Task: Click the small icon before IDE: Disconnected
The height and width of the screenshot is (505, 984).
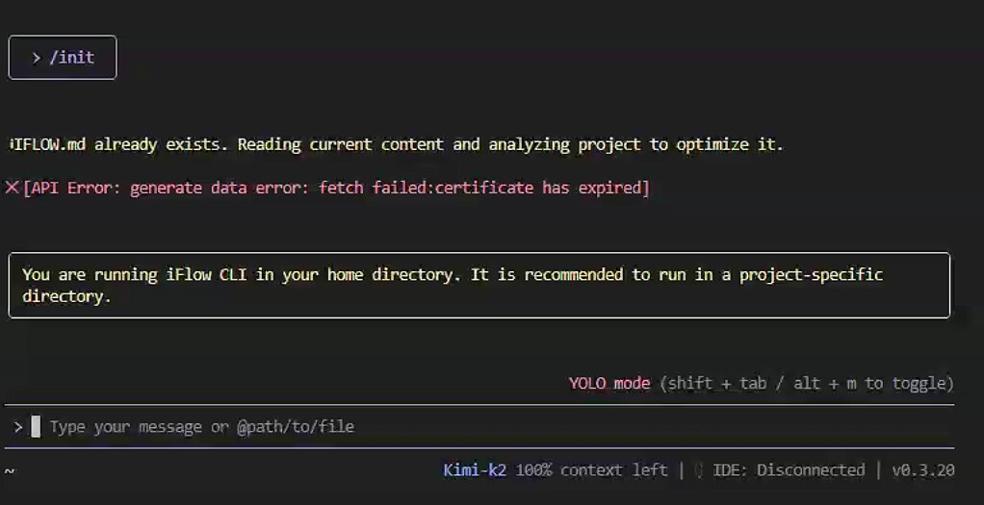Action: (699, 470)
